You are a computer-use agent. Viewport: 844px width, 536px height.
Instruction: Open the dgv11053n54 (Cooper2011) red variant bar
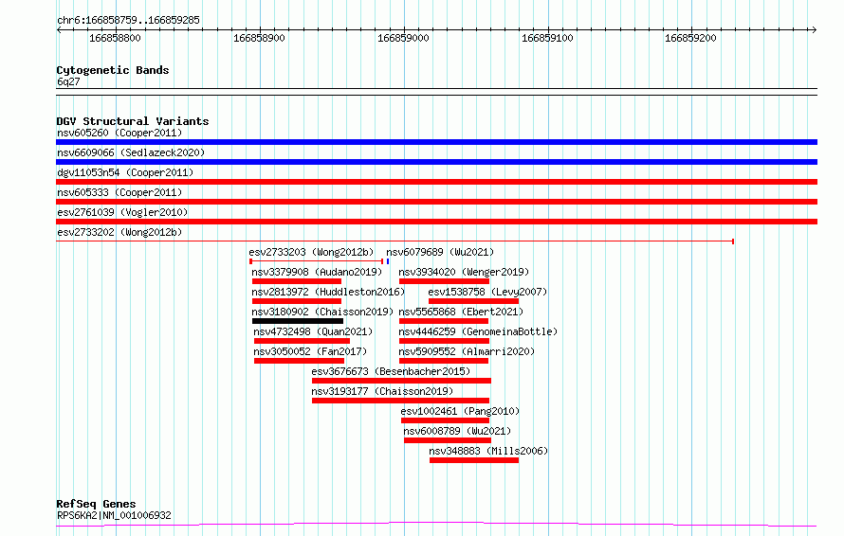coord(436,182)
